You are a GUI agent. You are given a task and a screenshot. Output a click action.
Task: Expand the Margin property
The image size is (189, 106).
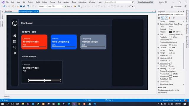point(158,53)
